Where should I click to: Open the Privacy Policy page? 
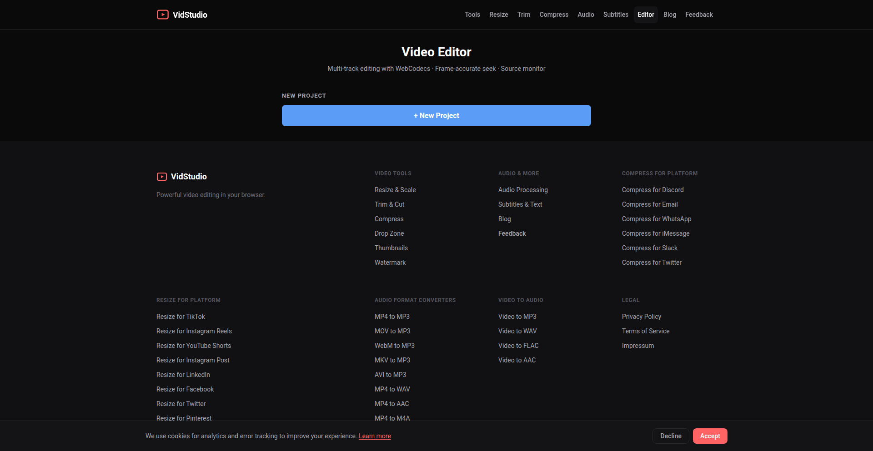coord(642,317)
